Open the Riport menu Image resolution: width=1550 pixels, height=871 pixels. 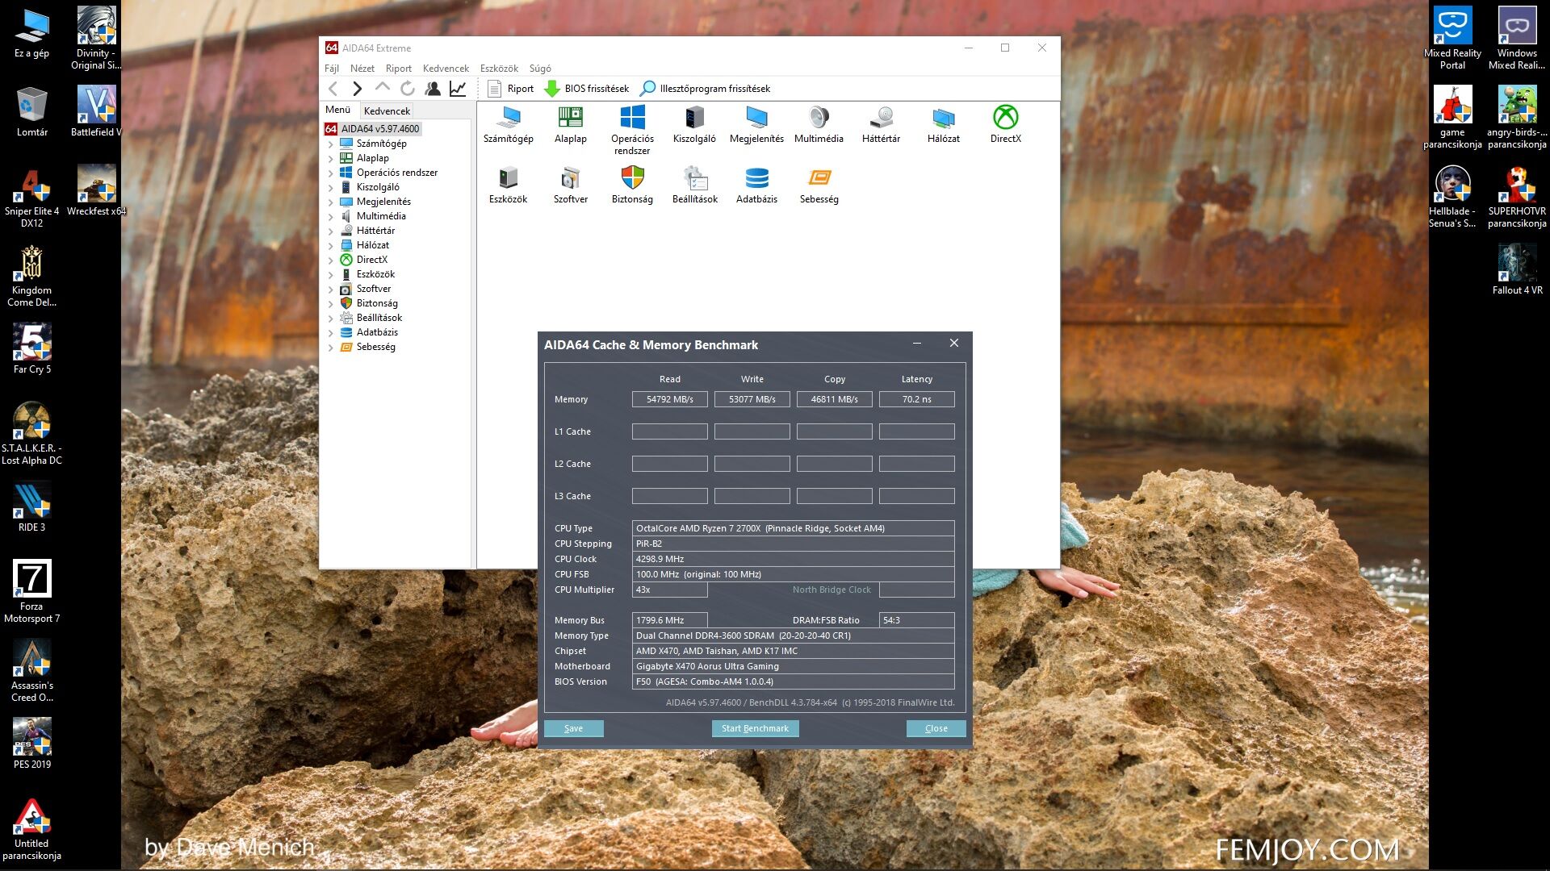click(399, 69)
